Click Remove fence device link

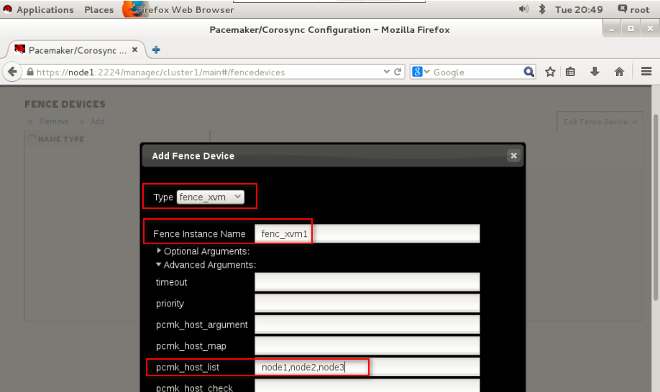[x=53, y=121]
